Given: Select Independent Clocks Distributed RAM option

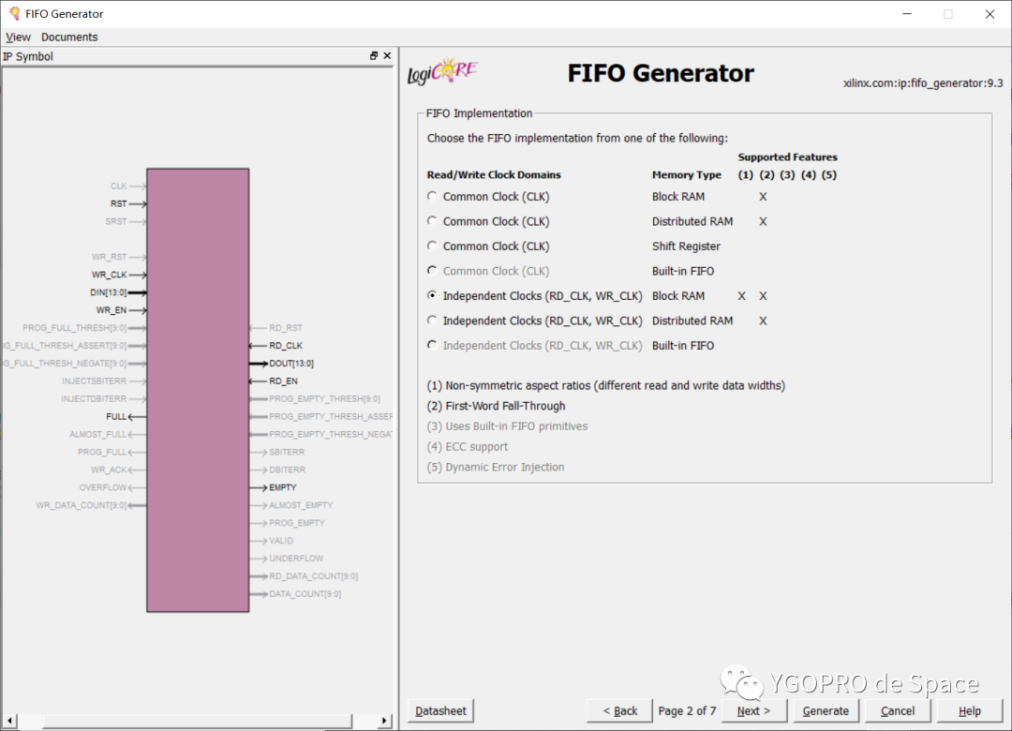Looking at the screenshot, I should pyautogui.click(x=432, y=321).
